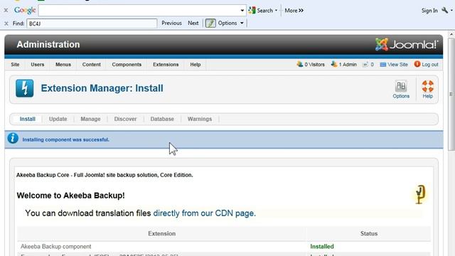Screen dimensions: 455x256
Task: Click the Joomla! logo
Action: click(x=407, y=45)
